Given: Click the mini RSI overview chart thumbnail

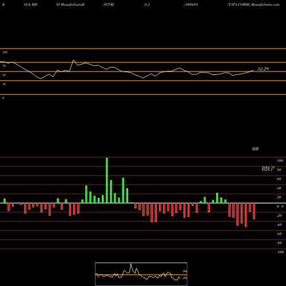Looking at the screenshot, I should (x=141, y=274).
